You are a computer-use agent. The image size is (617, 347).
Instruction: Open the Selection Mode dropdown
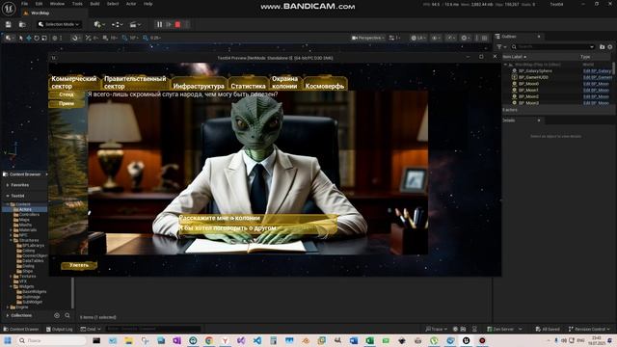pos(59,24)
